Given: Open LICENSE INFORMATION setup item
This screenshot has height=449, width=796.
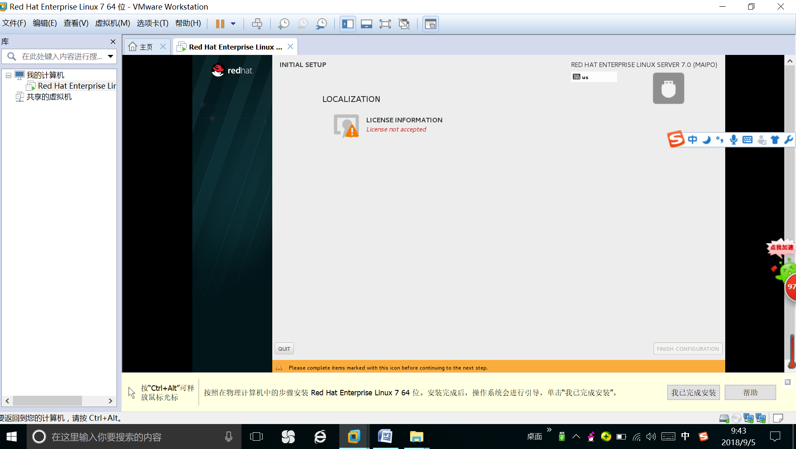Looking at the screenshot, I should [x=388, y=125].
